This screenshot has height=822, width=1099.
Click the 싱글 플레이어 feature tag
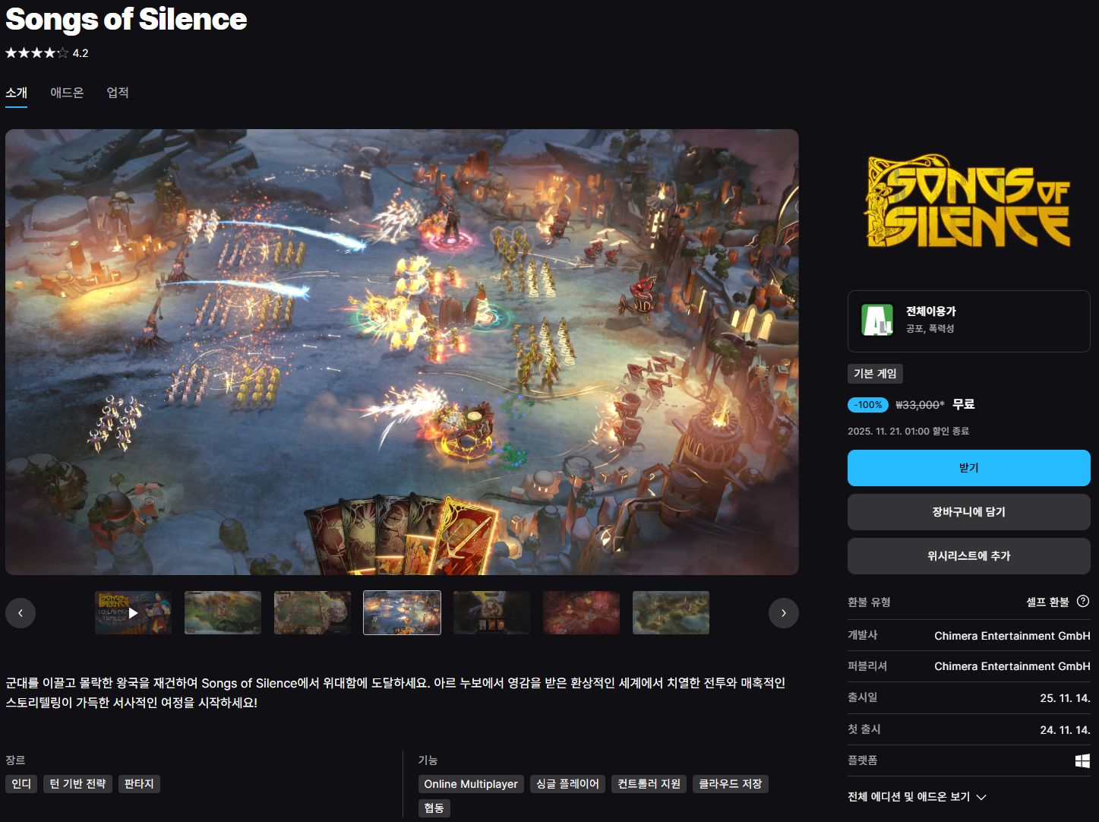(567, 784)
